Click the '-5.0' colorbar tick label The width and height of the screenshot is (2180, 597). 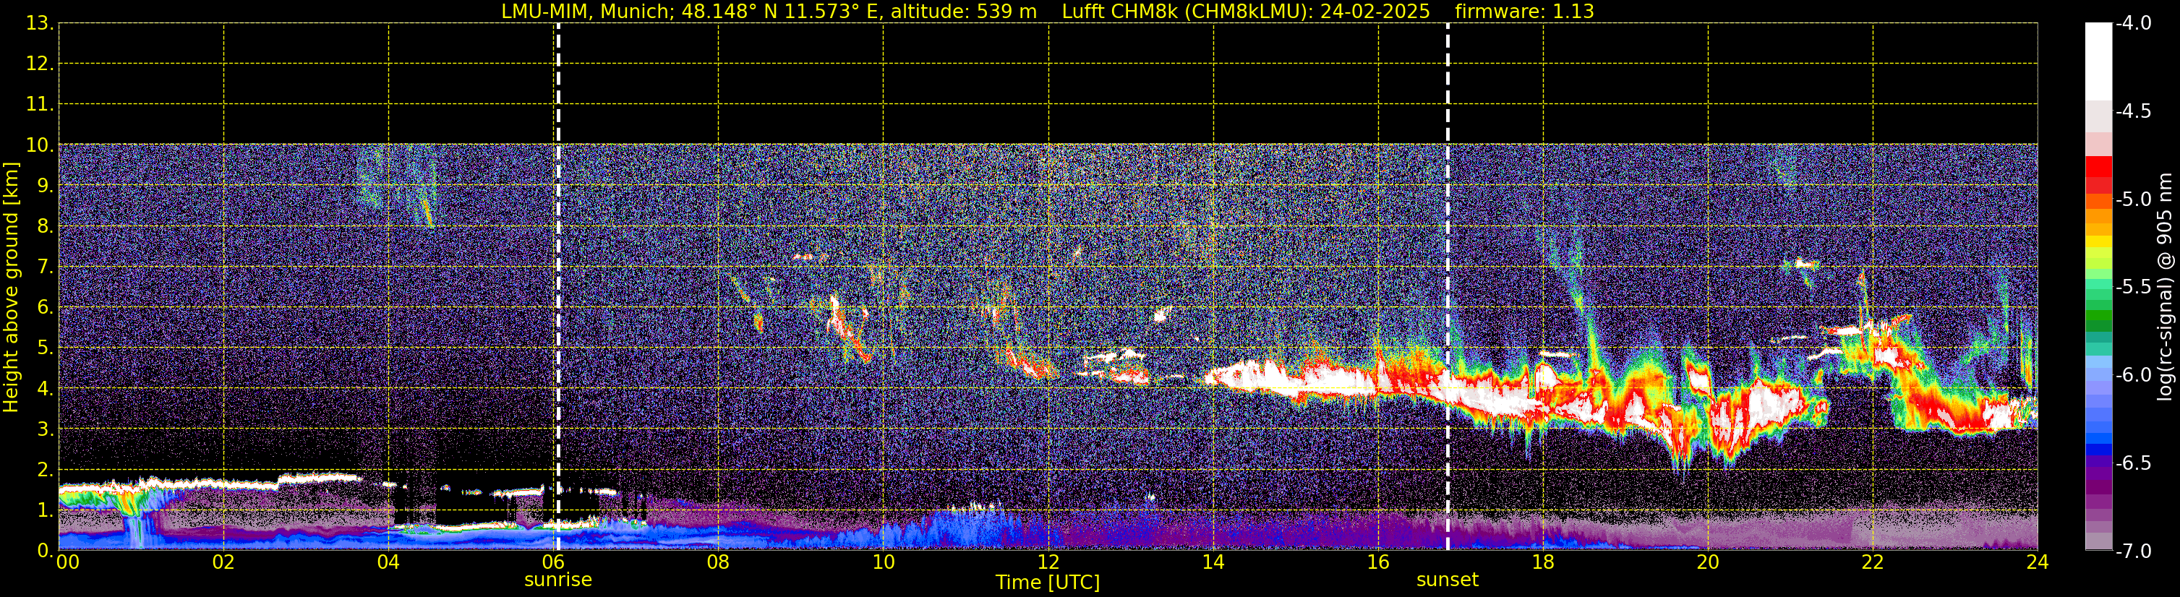click(2134, 199)
